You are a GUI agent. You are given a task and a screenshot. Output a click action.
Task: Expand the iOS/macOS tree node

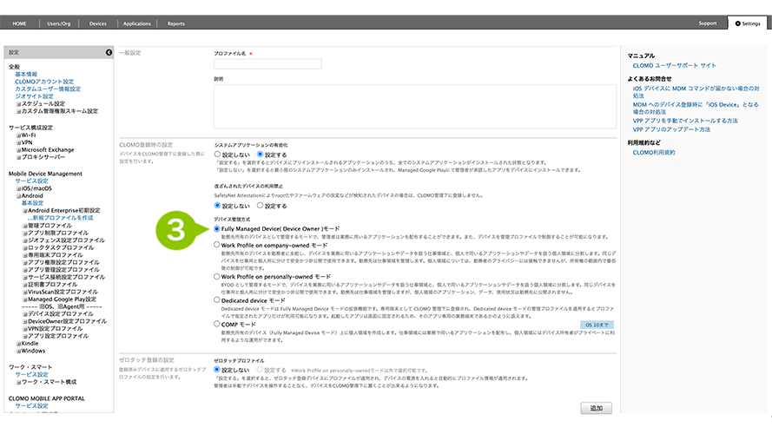19,188
